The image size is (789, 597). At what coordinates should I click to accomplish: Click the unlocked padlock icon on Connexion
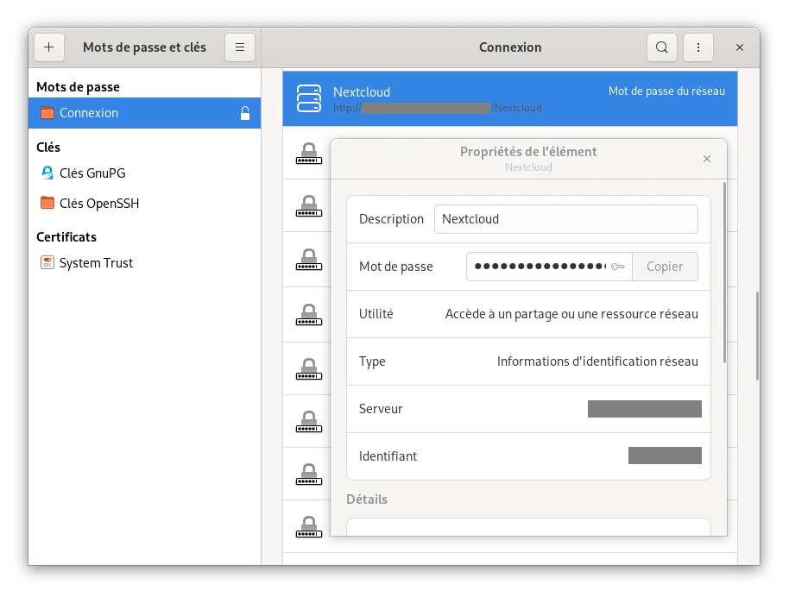tap(245, 113)
